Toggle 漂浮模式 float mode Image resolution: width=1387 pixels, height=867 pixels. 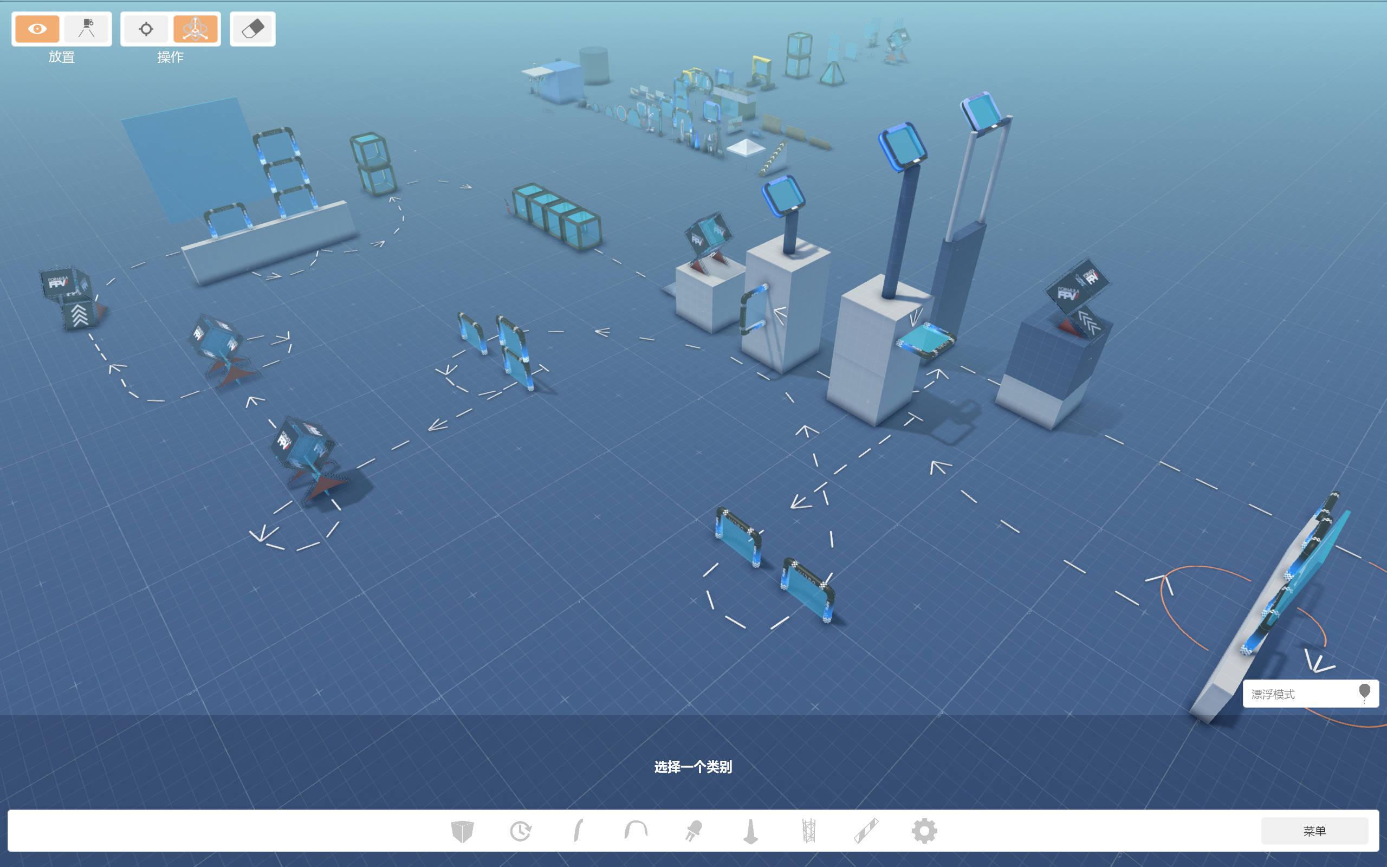pos(1310,694)
